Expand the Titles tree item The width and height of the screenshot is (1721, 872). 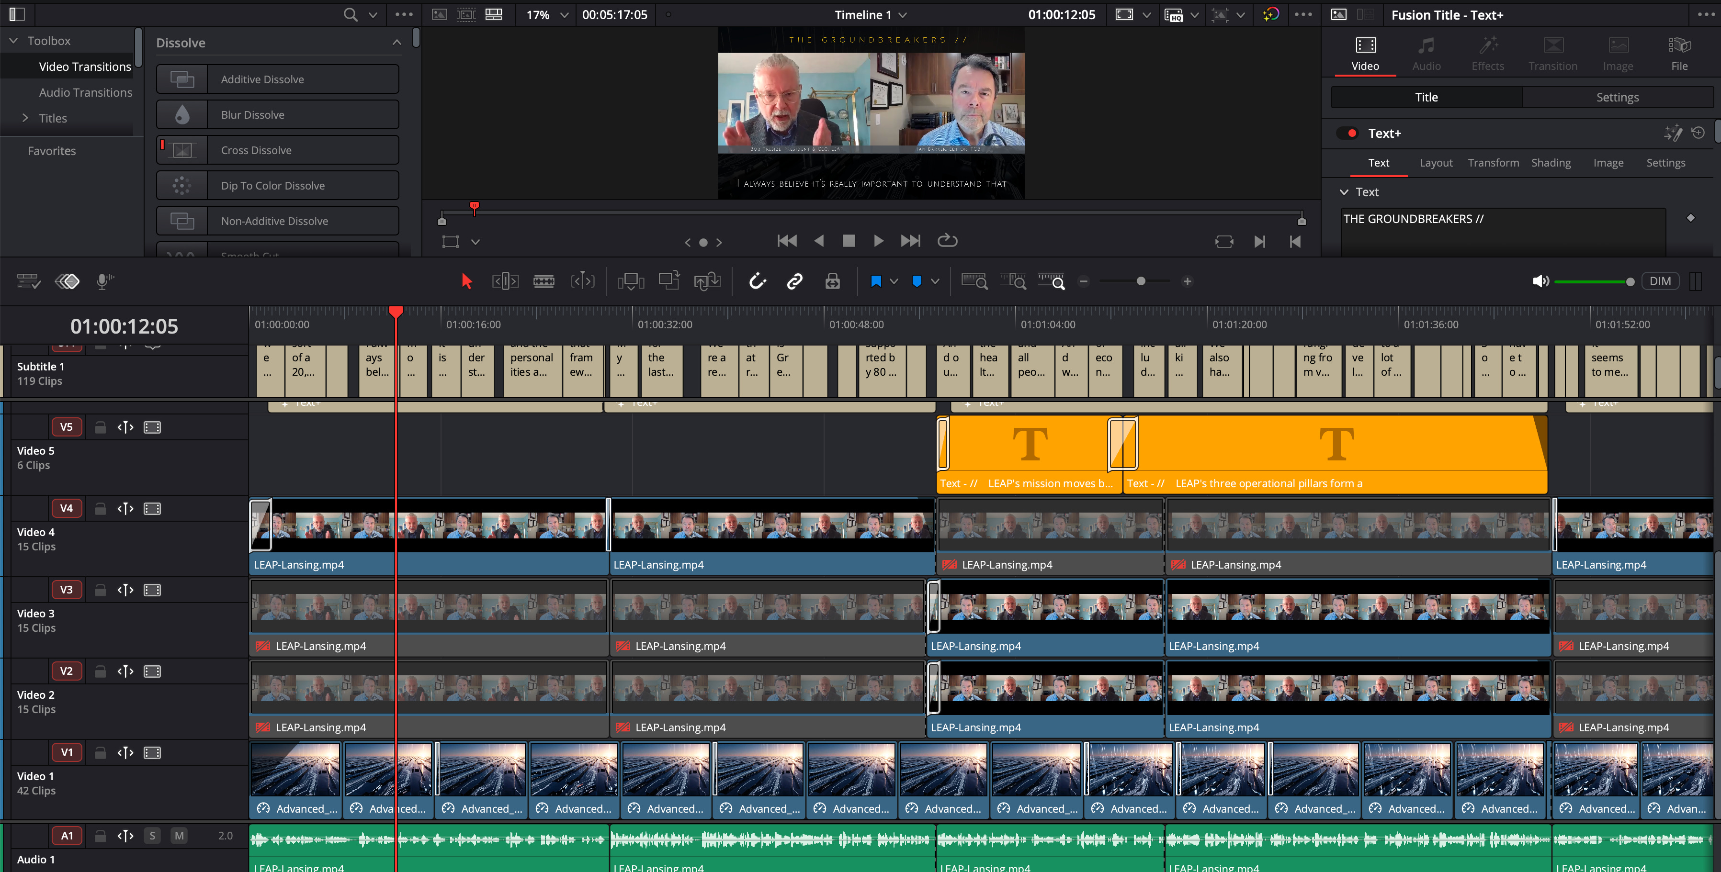click(x=25, y=118)
